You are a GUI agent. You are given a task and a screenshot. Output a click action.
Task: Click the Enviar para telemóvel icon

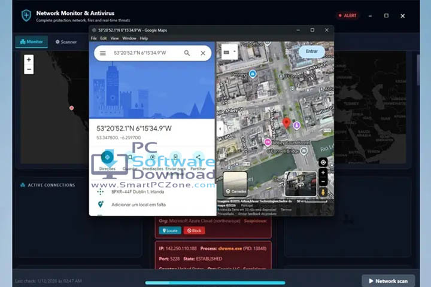175,157
